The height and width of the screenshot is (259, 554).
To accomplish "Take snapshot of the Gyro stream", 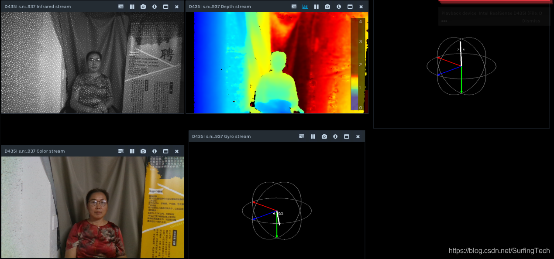I will point(324,136).
